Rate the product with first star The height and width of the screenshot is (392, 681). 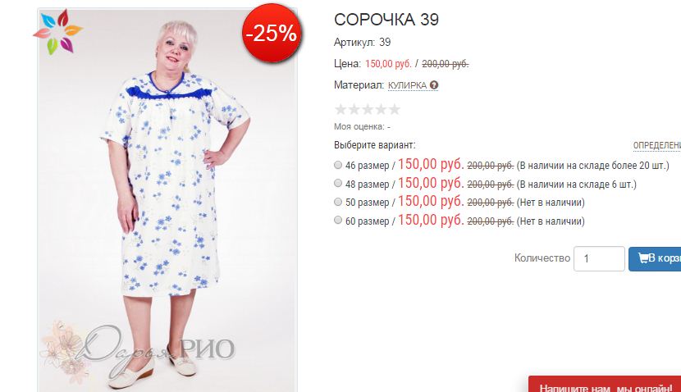tap(341, 109)
